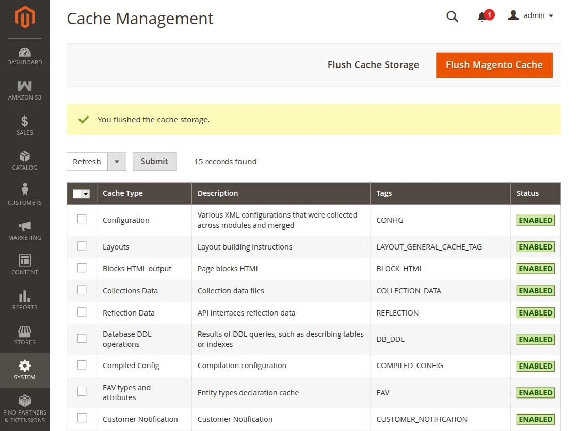
Task: Click the Customers sidebar icon
Action: pos(24,192)
